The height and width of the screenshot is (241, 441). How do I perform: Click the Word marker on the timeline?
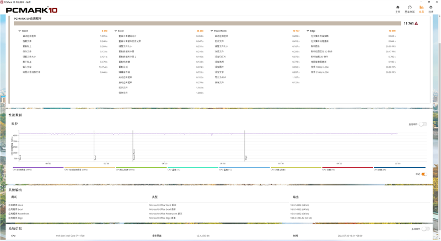tap(20, 158)
